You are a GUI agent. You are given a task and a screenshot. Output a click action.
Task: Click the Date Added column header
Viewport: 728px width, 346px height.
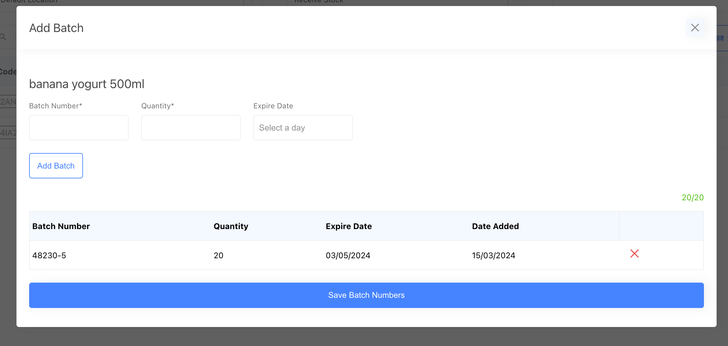[x=495, y=226]
